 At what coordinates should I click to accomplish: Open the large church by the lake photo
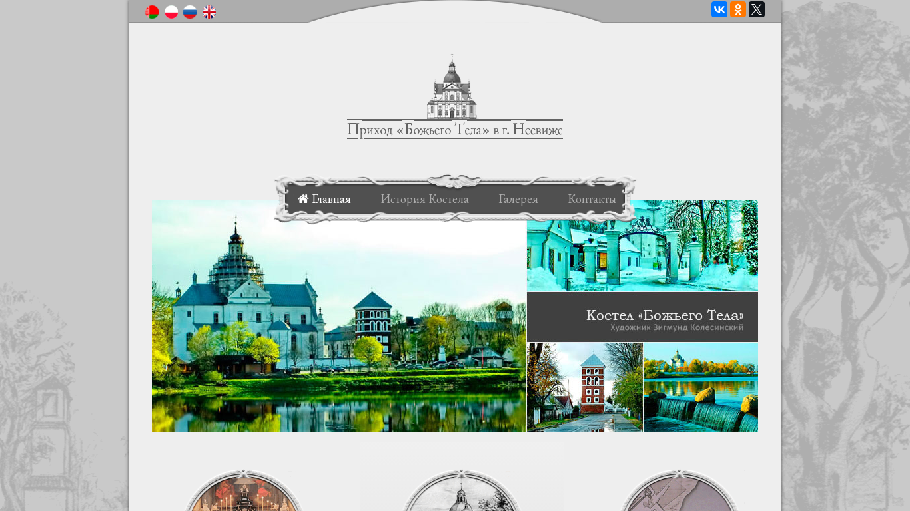tap(339, 316)
